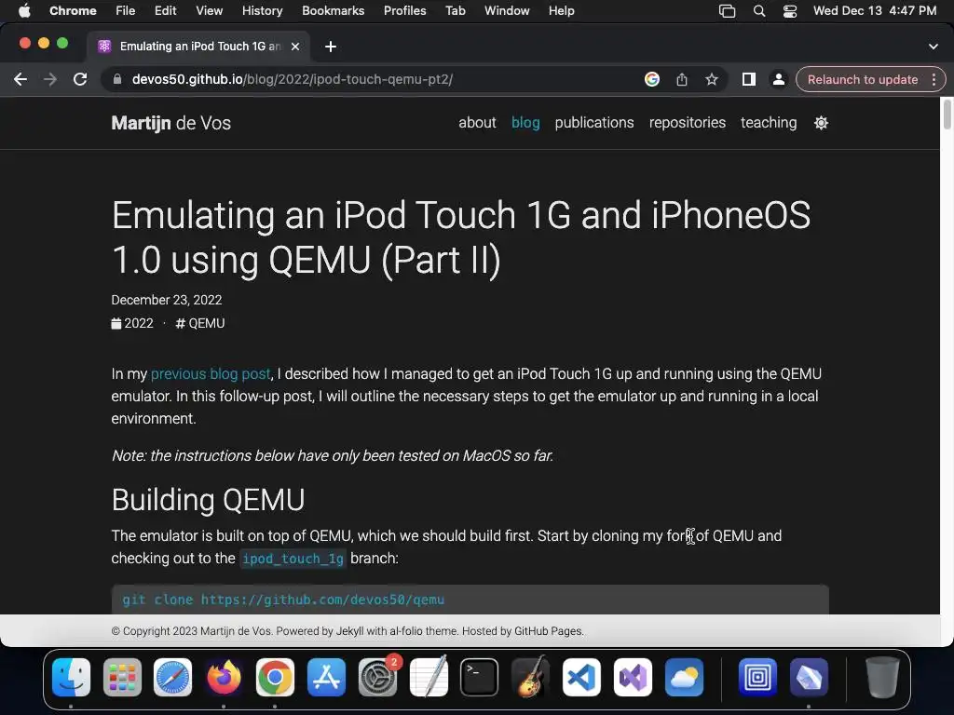The width and height of the screenshot is (954, 715).
Task: Follow the previous blog post link
Action: click(211, 374)
